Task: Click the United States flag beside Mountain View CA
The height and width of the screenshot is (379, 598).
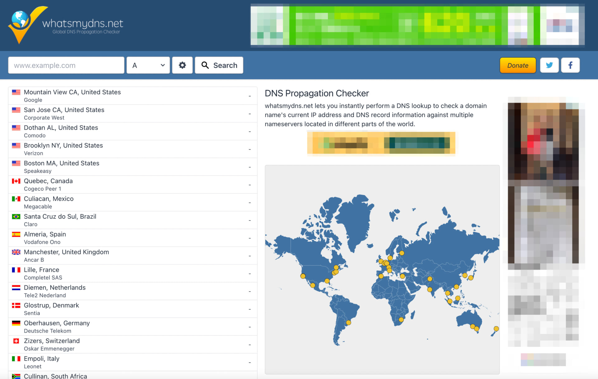Action: click(x=16, y=92)
